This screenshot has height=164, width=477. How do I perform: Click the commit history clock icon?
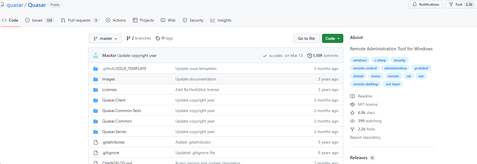310,56
